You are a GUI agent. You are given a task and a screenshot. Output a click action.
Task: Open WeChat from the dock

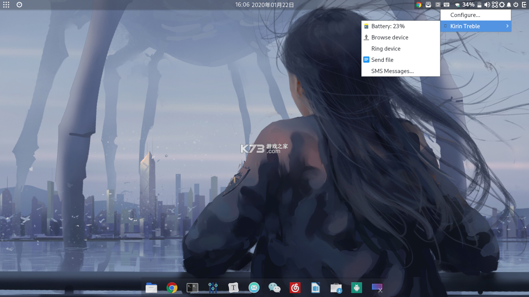(275, 288)
